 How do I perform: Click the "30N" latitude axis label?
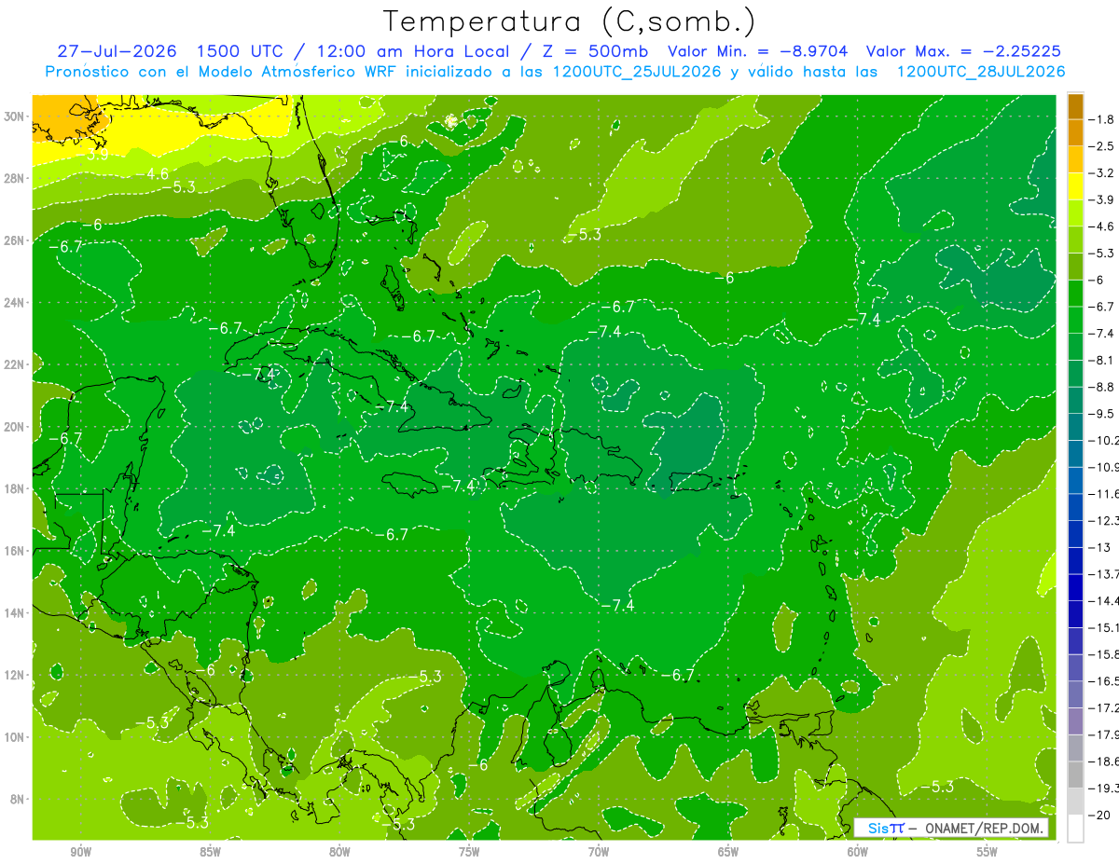pos(14,117)
